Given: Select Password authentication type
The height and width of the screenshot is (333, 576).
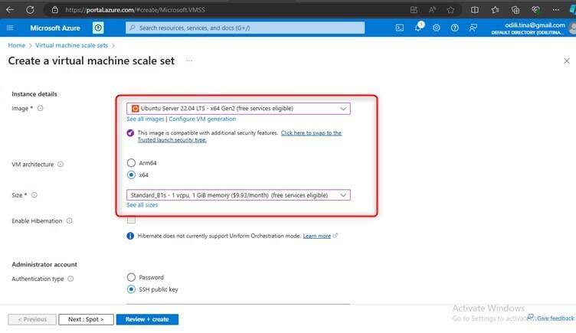Looking at the screenshot, I should pos(131,277).
